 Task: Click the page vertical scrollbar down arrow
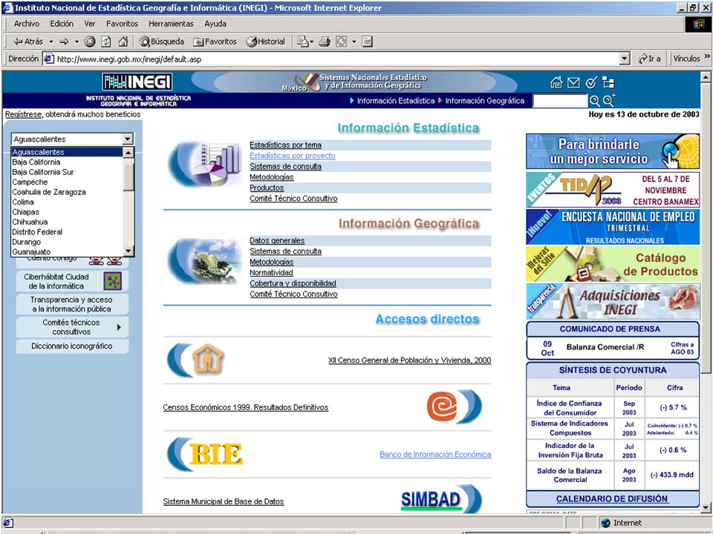(706, 507)
